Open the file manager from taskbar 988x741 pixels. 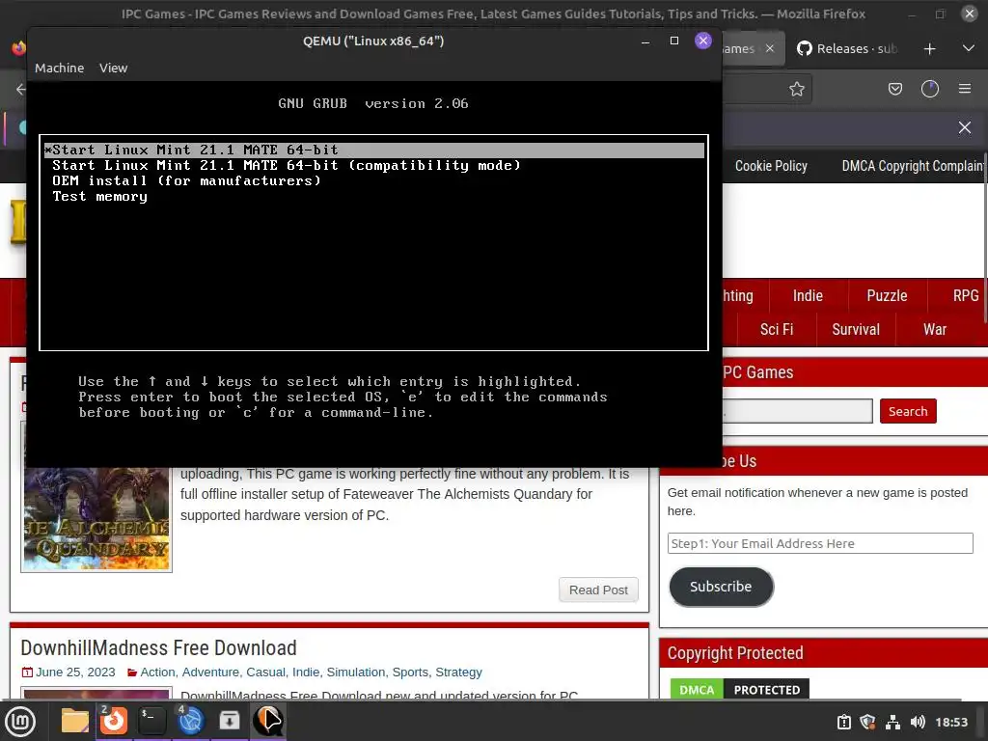click(75, 720)
